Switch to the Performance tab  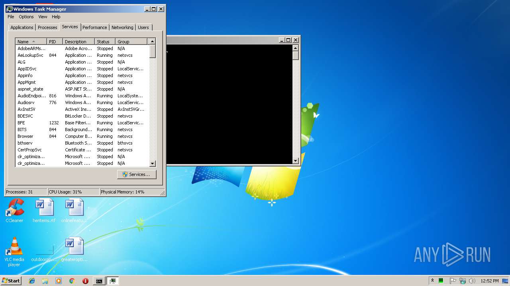(95, 27)
